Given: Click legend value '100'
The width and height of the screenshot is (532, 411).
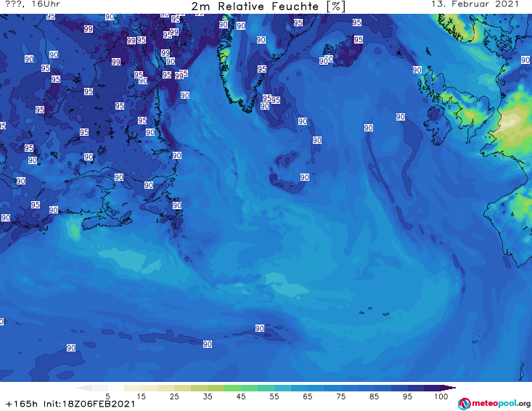Looking at the screenshot, I should [441, 396].
